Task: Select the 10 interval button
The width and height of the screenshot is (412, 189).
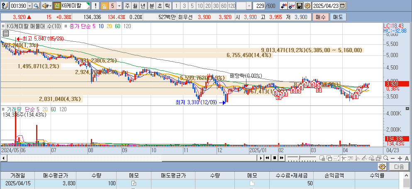Action: pos(200,5)
